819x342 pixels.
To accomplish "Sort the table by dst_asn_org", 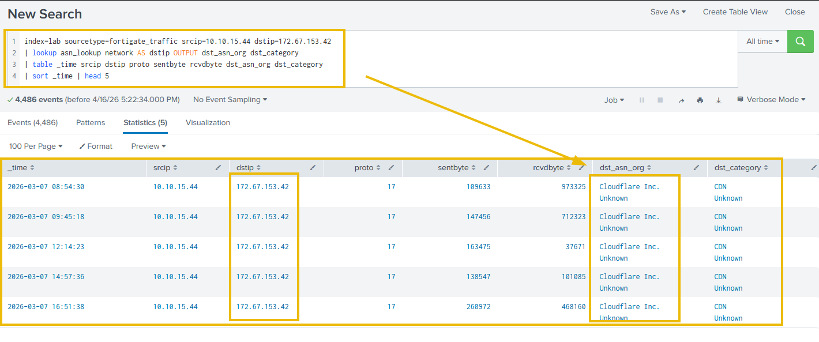I will click(x=625, y=168).
